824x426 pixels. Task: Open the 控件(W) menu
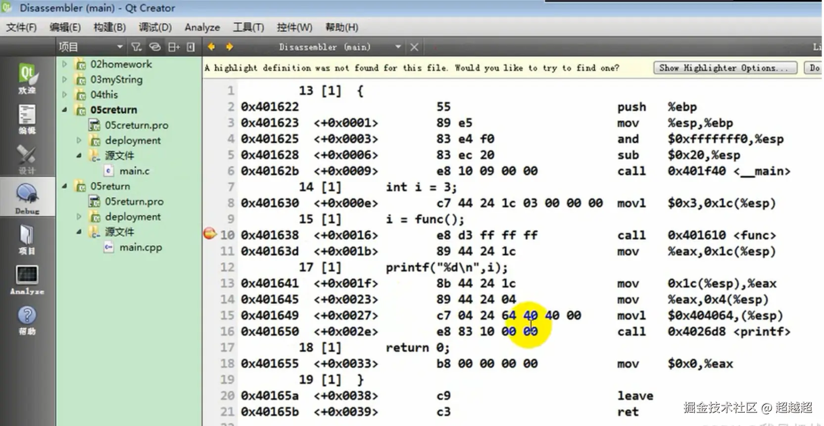[x=294, y=27]
